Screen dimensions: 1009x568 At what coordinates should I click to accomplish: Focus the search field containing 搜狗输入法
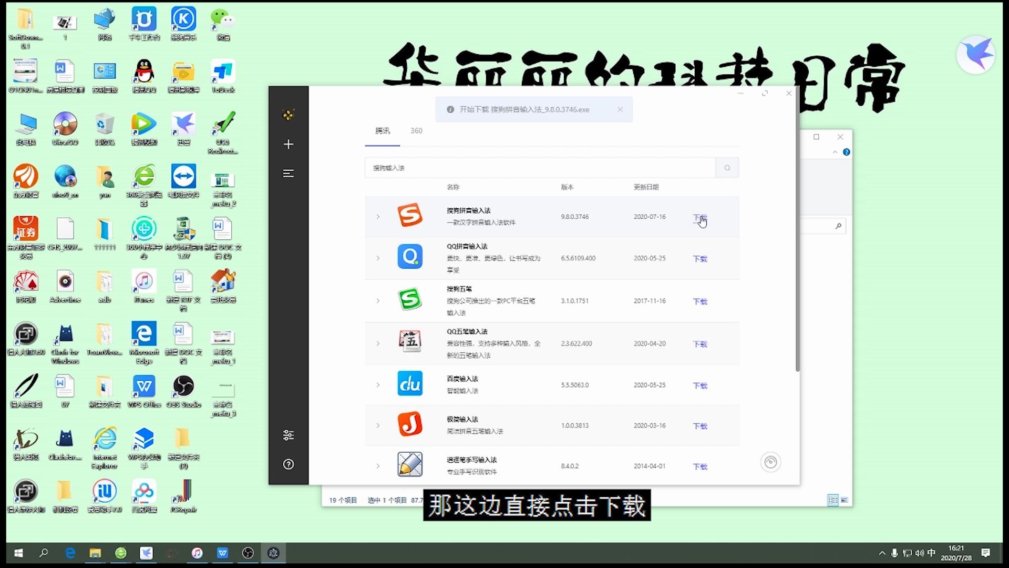pos(540,168)
